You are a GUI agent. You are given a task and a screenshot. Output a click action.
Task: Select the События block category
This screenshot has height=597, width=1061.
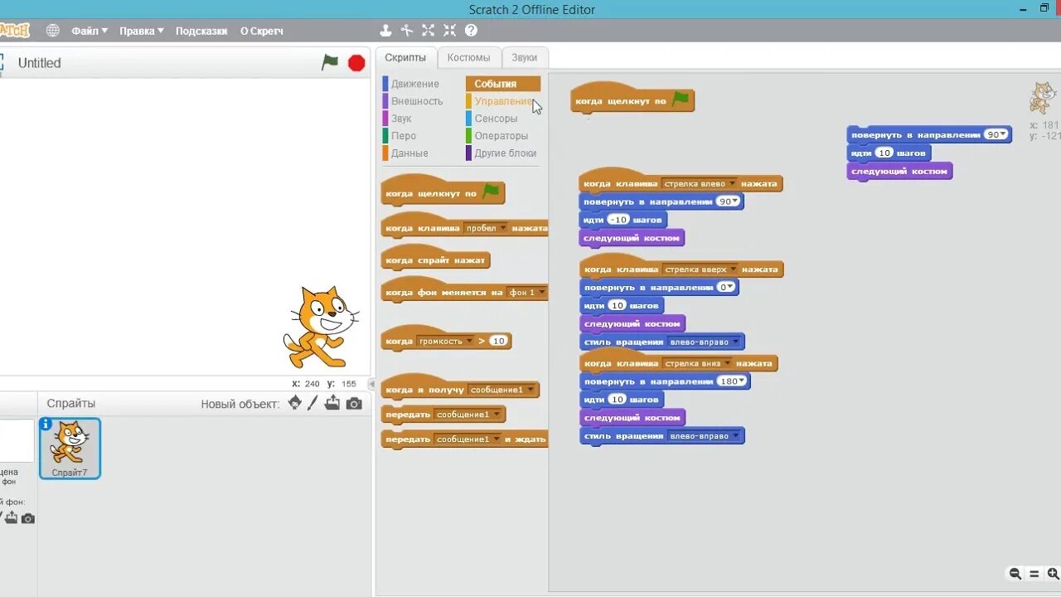[x=503, y=84]
